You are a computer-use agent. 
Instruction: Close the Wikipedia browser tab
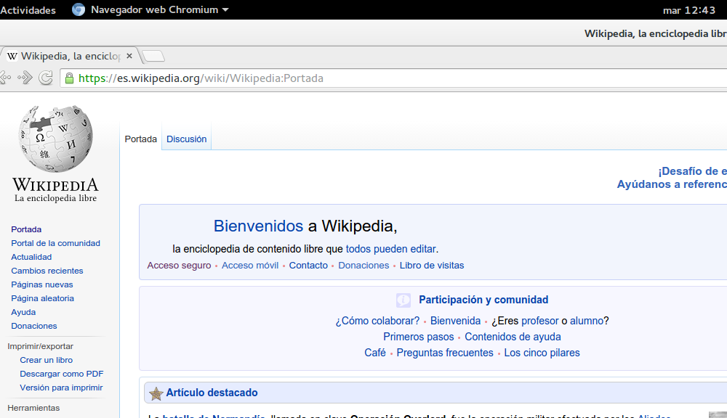pos(129,56)
